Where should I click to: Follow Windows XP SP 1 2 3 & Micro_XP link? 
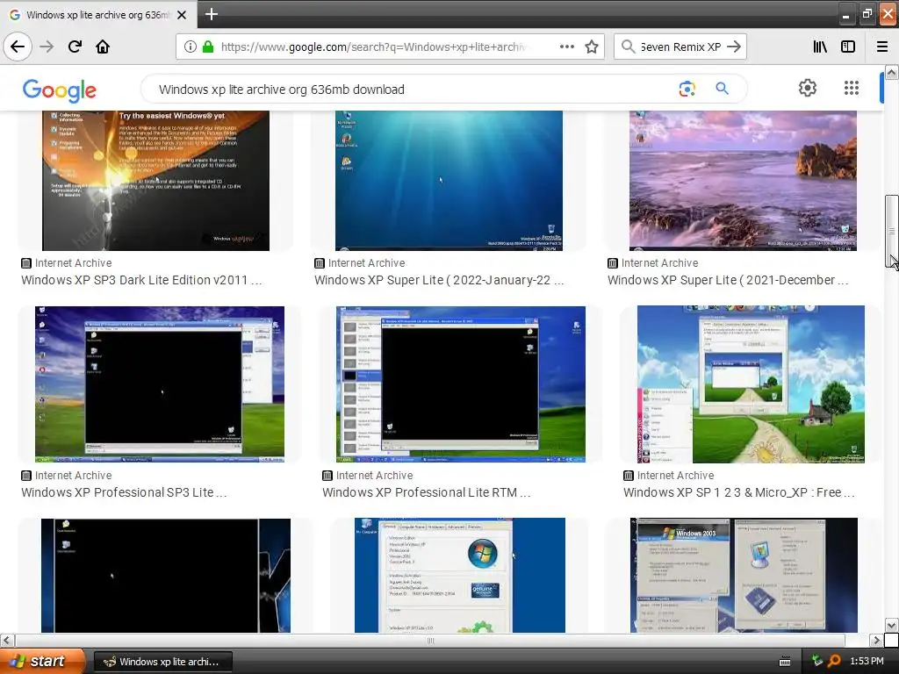[739, 492]
